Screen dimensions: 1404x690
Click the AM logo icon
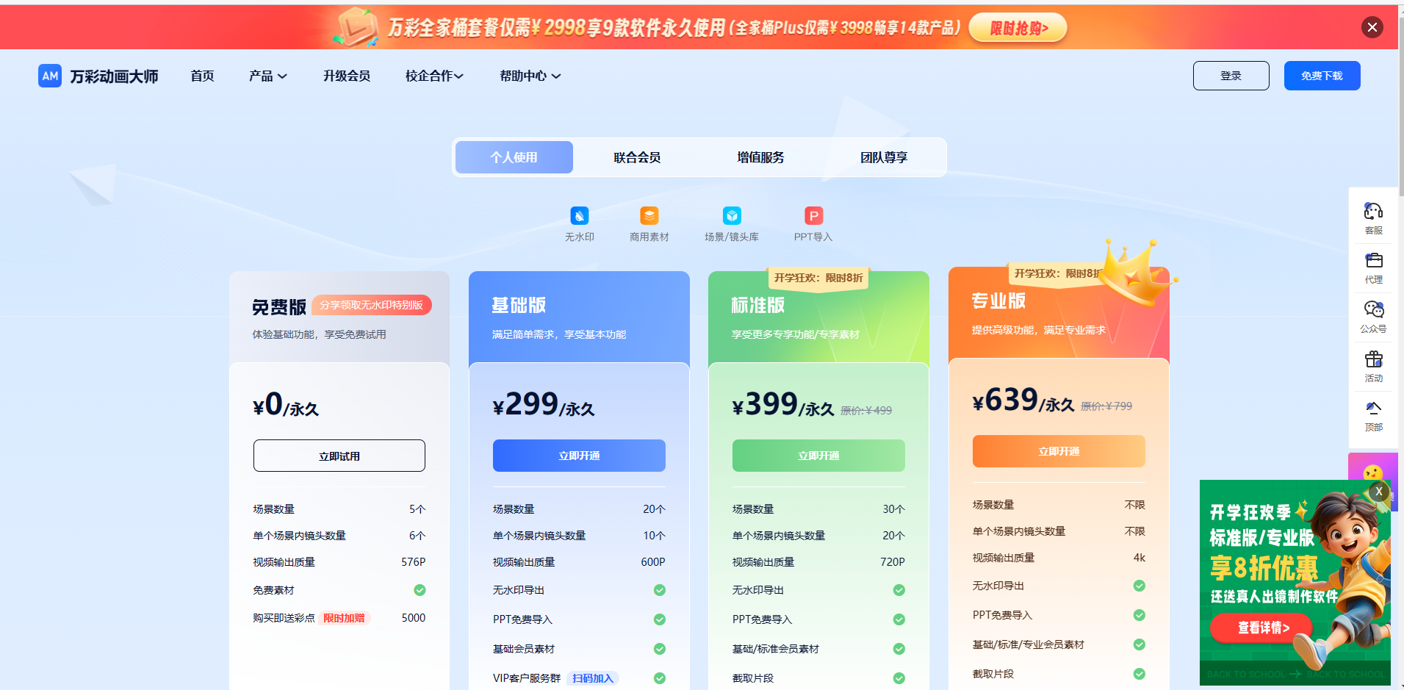[50, 76]
